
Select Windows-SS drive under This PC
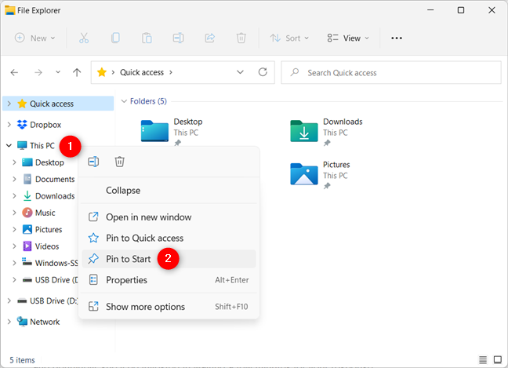pyautogui.click(x=50, y=263)
